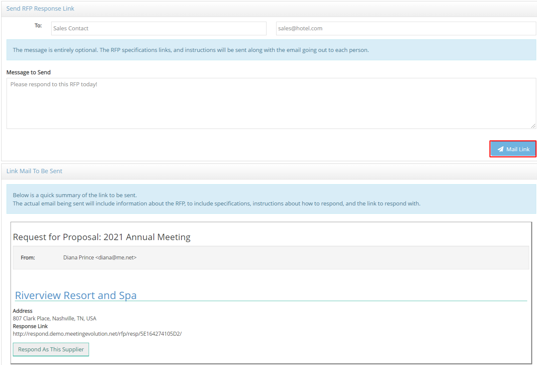
Task: Click the paper plane icon on Mail Link
Action: [500, 149]
